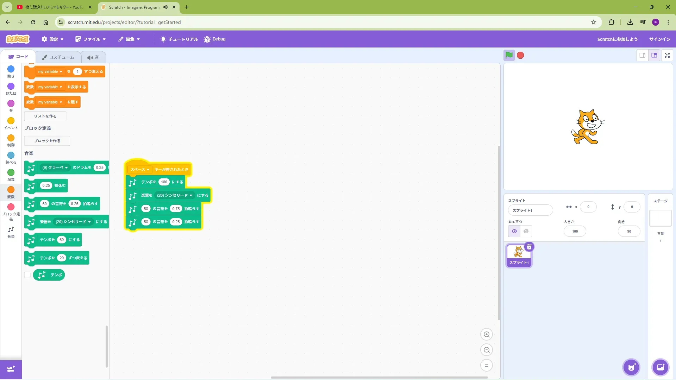This screenshot has width=676, height=380.
Task: Click the green flag to run
Action: pyautogui.click(x=509, y=55)
